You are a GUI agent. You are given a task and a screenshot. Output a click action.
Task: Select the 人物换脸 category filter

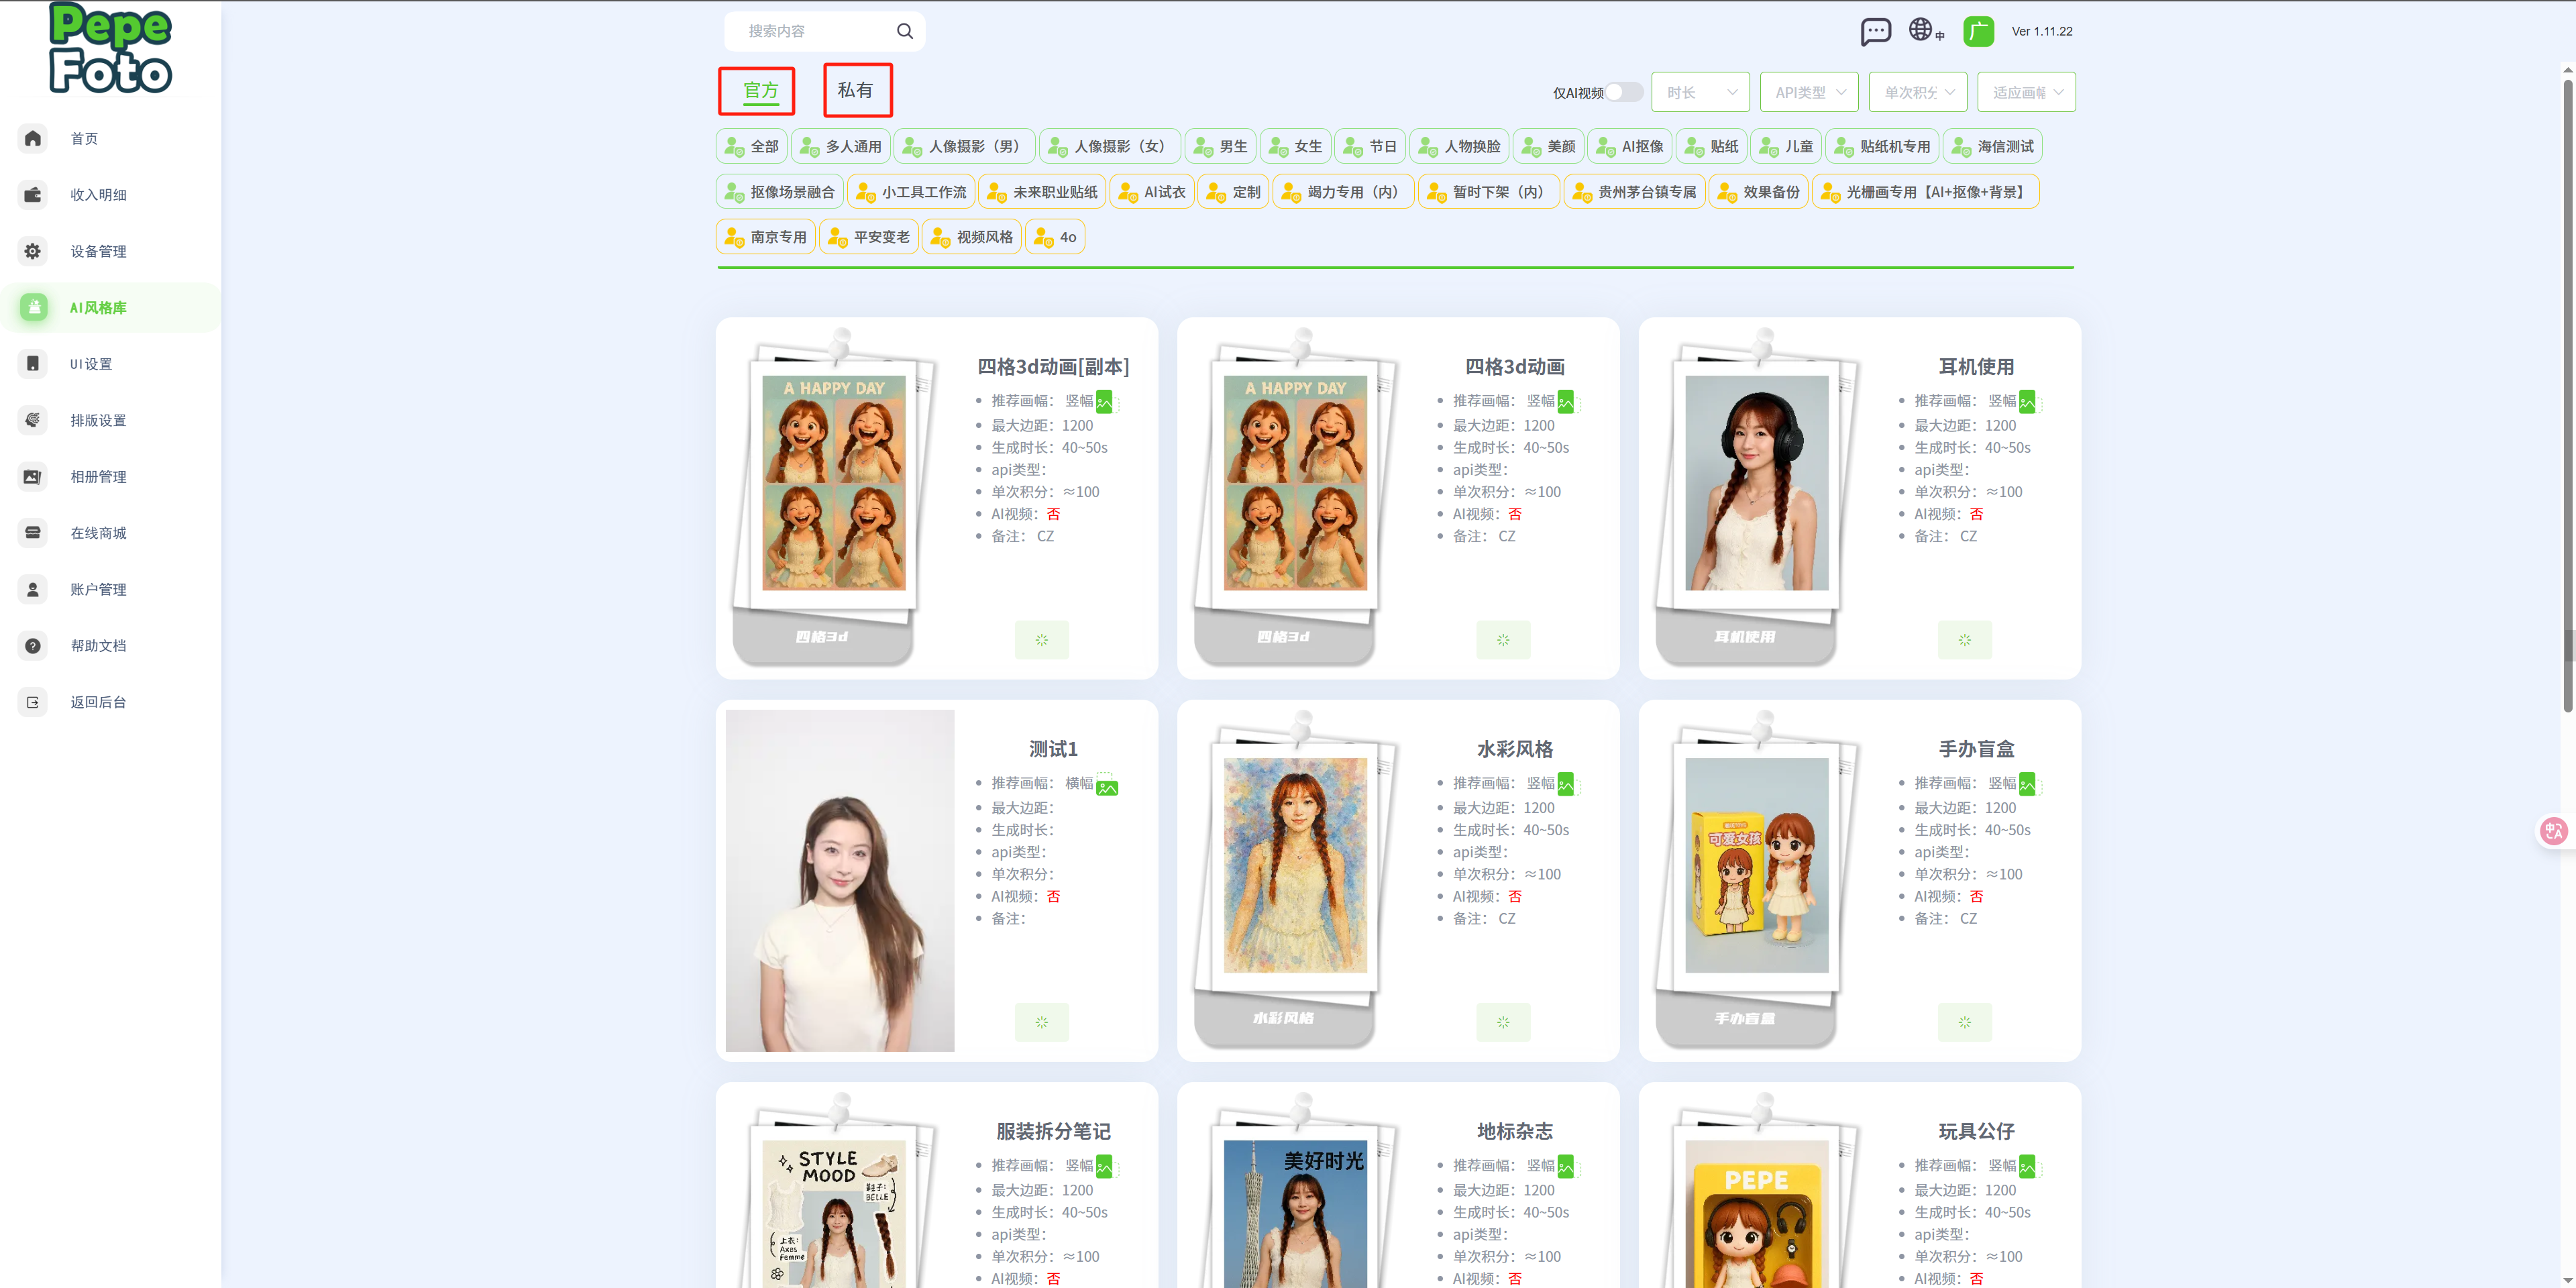(x=1460, y=146)
